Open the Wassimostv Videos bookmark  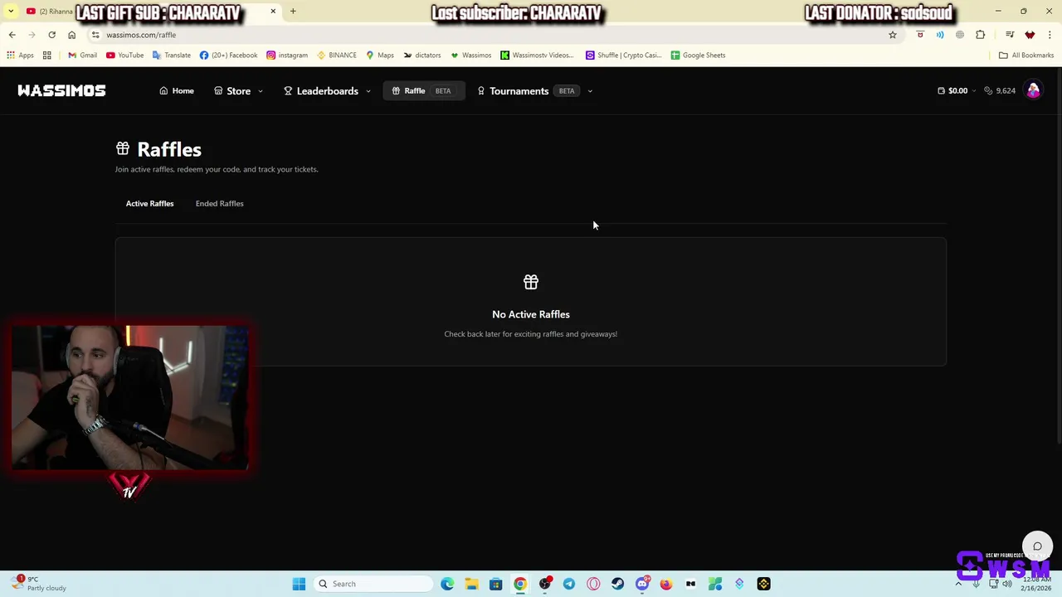coord(537,55)
